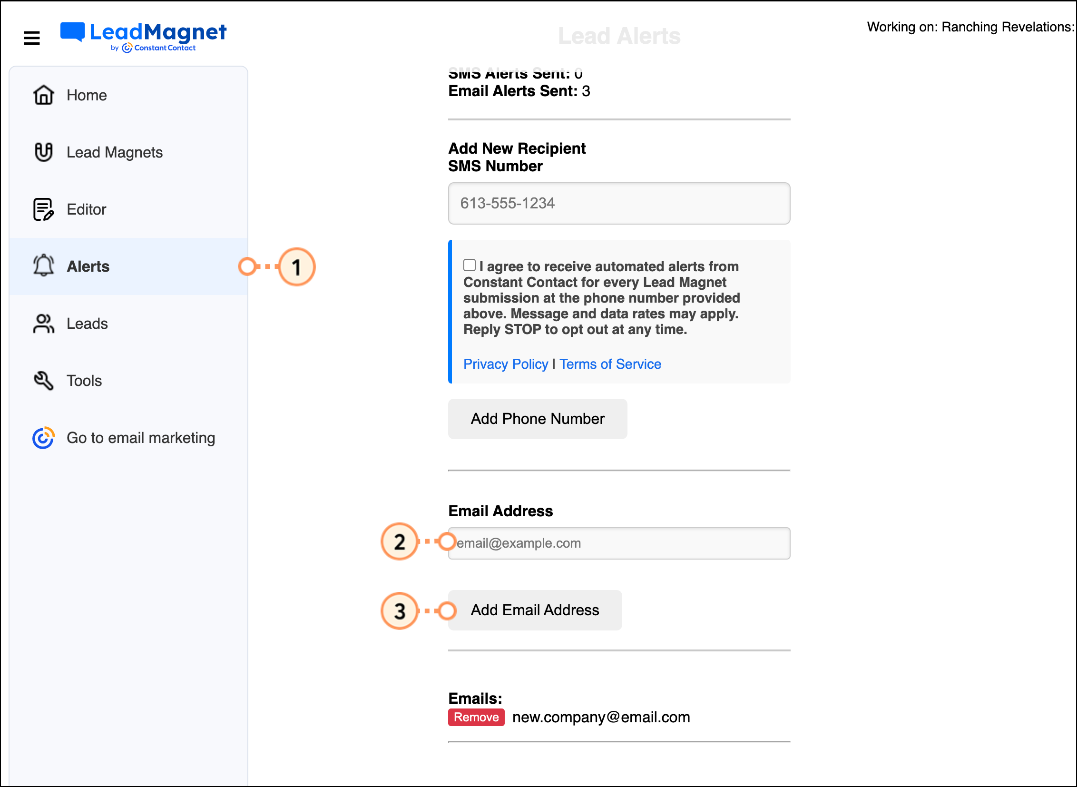The image size is (1077, 787).
Task: Go to Home in sidebar
Action: (x=128, y=95)
